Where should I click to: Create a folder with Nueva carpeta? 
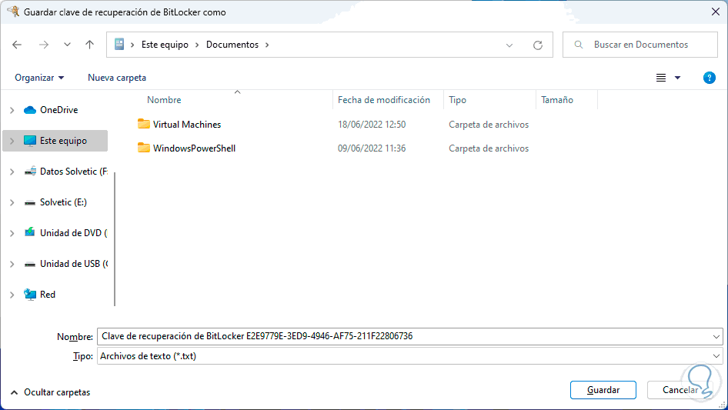(117, 78)
